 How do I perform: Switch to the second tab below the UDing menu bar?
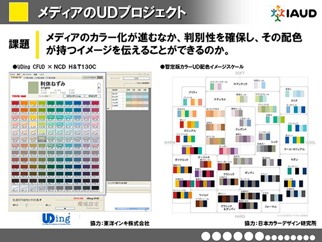(x=28, y=78)
